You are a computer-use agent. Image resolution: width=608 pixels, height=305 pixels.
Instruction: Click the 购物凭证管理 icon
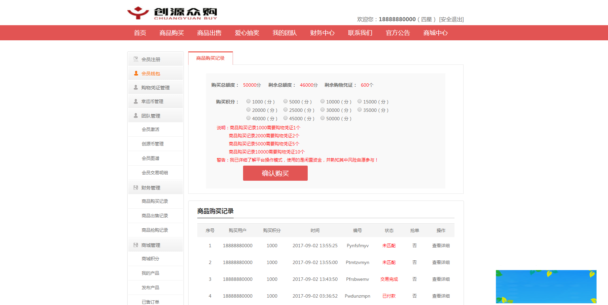pos(136,87)
